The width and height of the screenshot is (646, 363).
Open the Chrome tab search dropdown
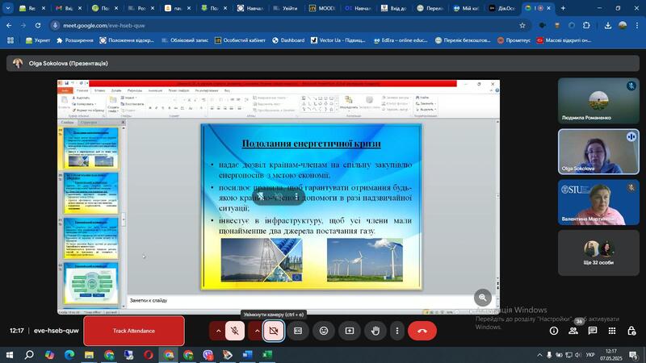click(8, 8)
